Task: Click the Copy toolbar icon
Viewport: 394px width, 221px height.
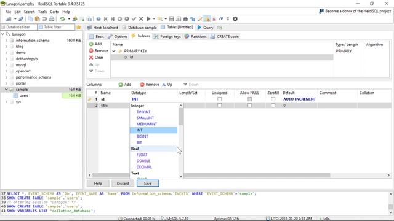Action: pos(30,19)
